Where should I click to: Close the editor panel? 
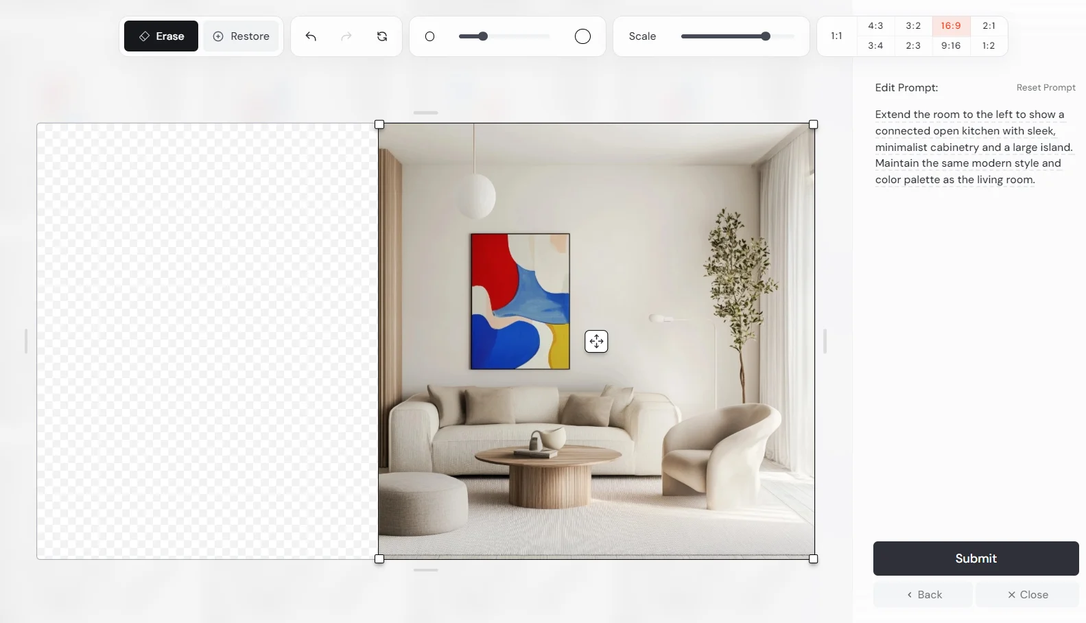pyautogui.click(x=1027, y=595)
